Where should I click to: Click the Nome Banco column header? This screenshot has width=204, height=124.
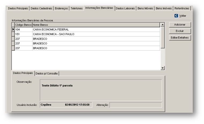96,25
